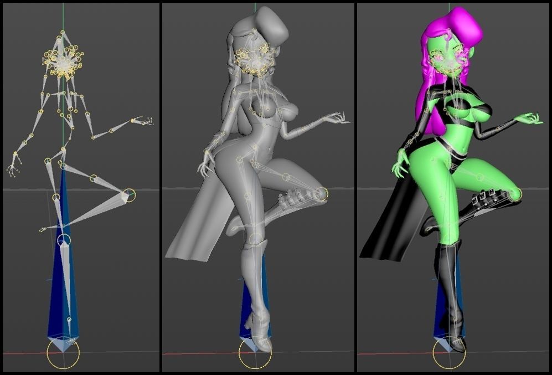This screenshot has height=375, width=552.
Task: Select the black cape on the colored model
Action: point(394,225)
